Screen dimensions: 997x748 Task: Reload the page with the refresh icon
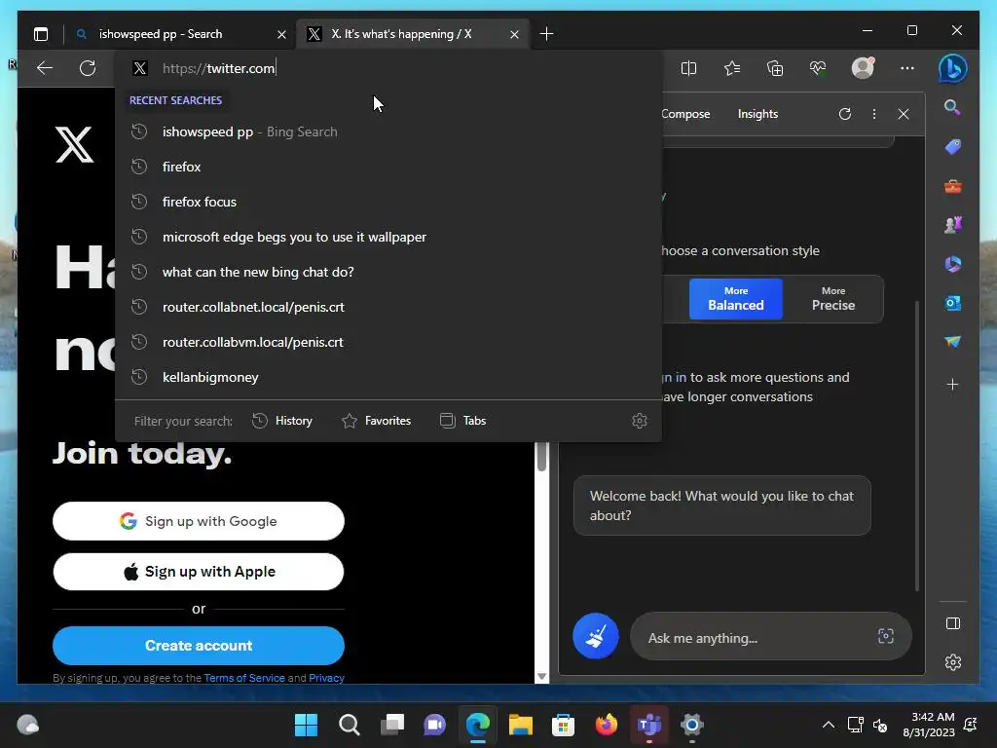88,68
